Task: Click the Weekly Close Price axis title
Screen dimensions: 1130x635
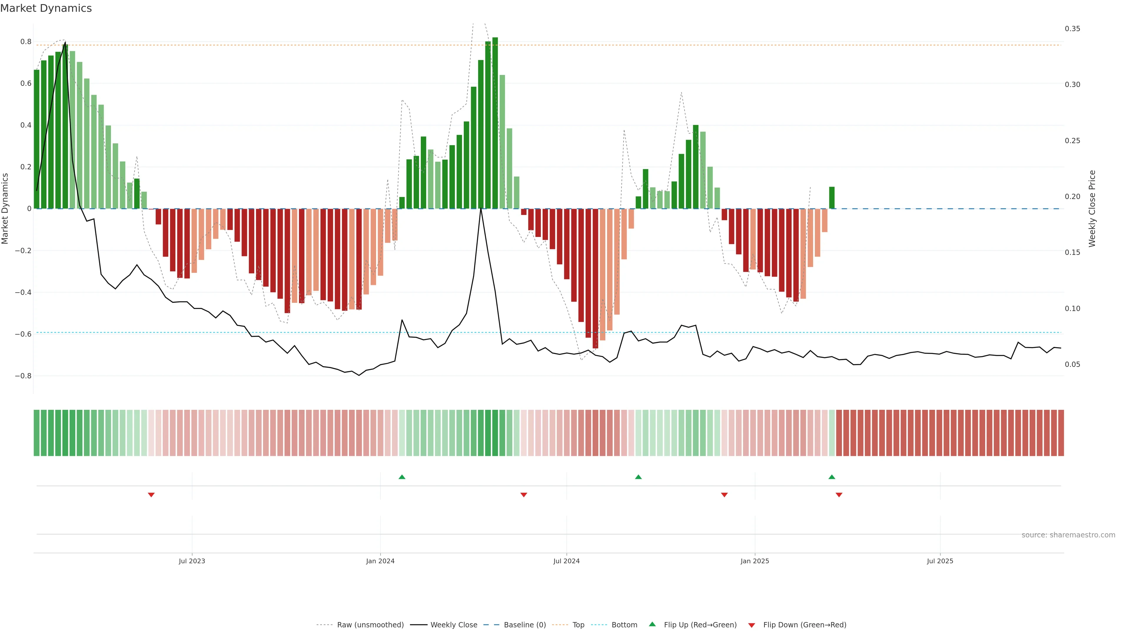Action: 1092,209
